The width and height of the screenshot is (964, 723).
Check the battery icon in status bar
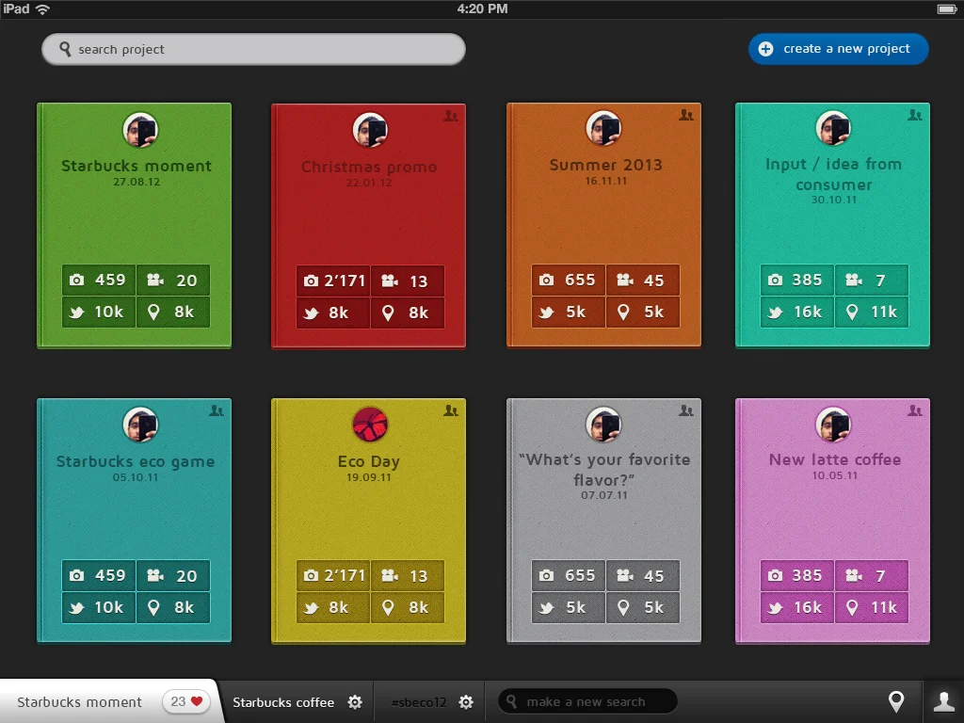pos(946,8)
